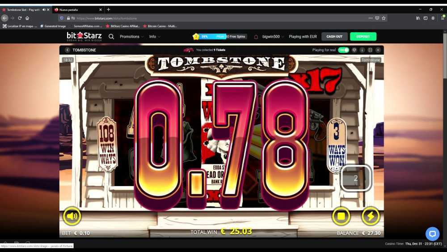Click the BET € 0.10 label
Screen dimensions: 447x252
[x=76, y=233]
